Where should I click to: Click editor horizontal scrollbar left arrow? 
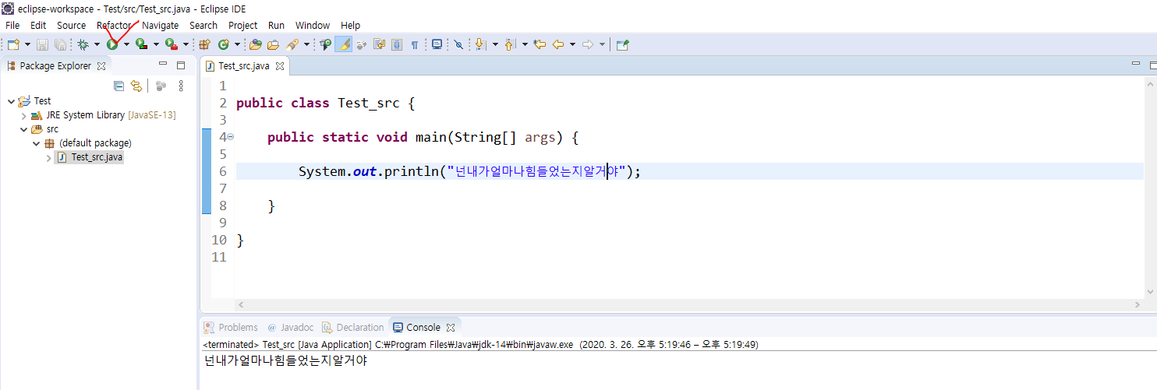[x=241, y=304]
